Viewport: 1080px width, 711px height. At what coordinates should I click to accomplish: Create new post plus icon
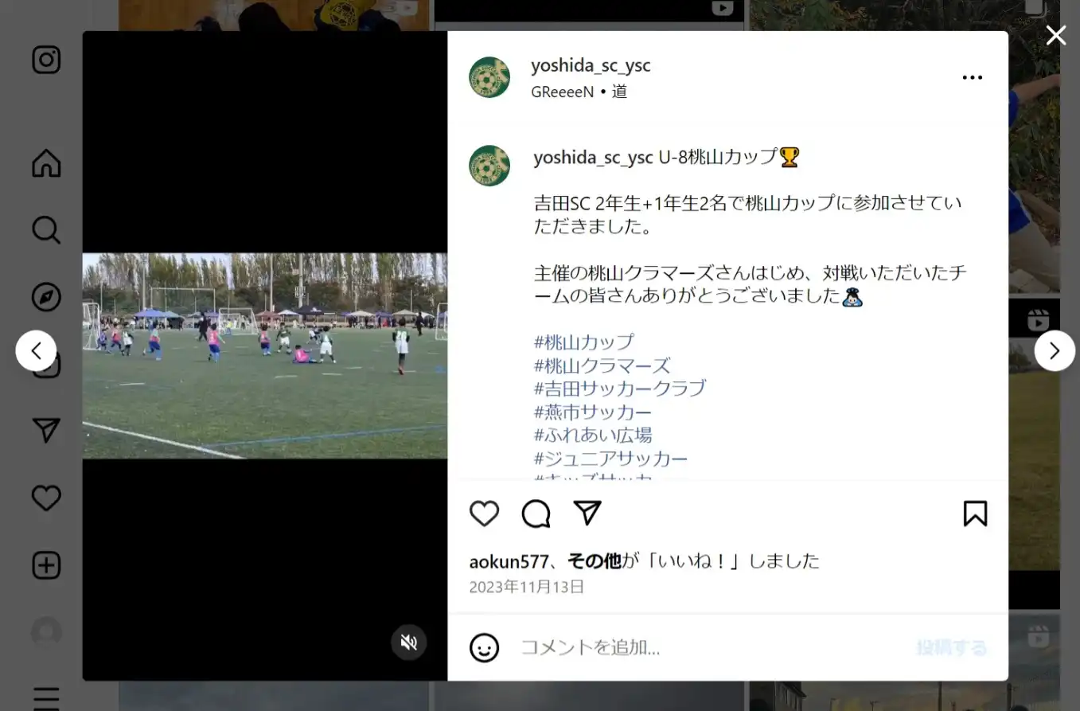(46, 565)
